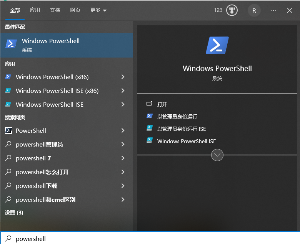This screenshot has height=244, width=300.
Task: Open the Windows PowerShell best match result
Action: pyautogui.click(x=67, y=45)
